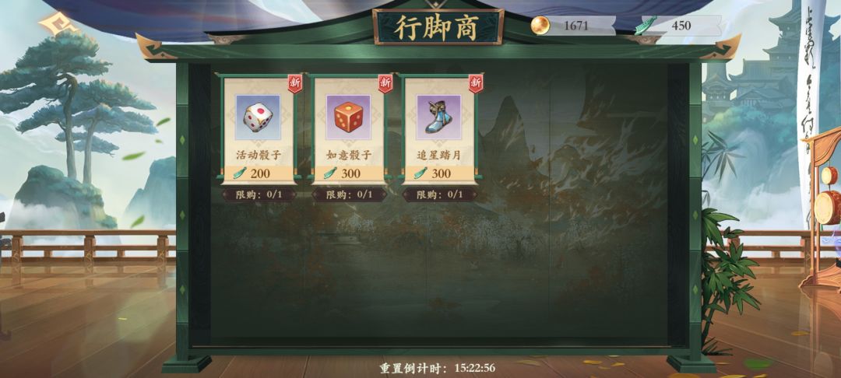Select the 追星踏月 boot icon
The width and height of the screenshot is (841, 378).
(438, 117)
